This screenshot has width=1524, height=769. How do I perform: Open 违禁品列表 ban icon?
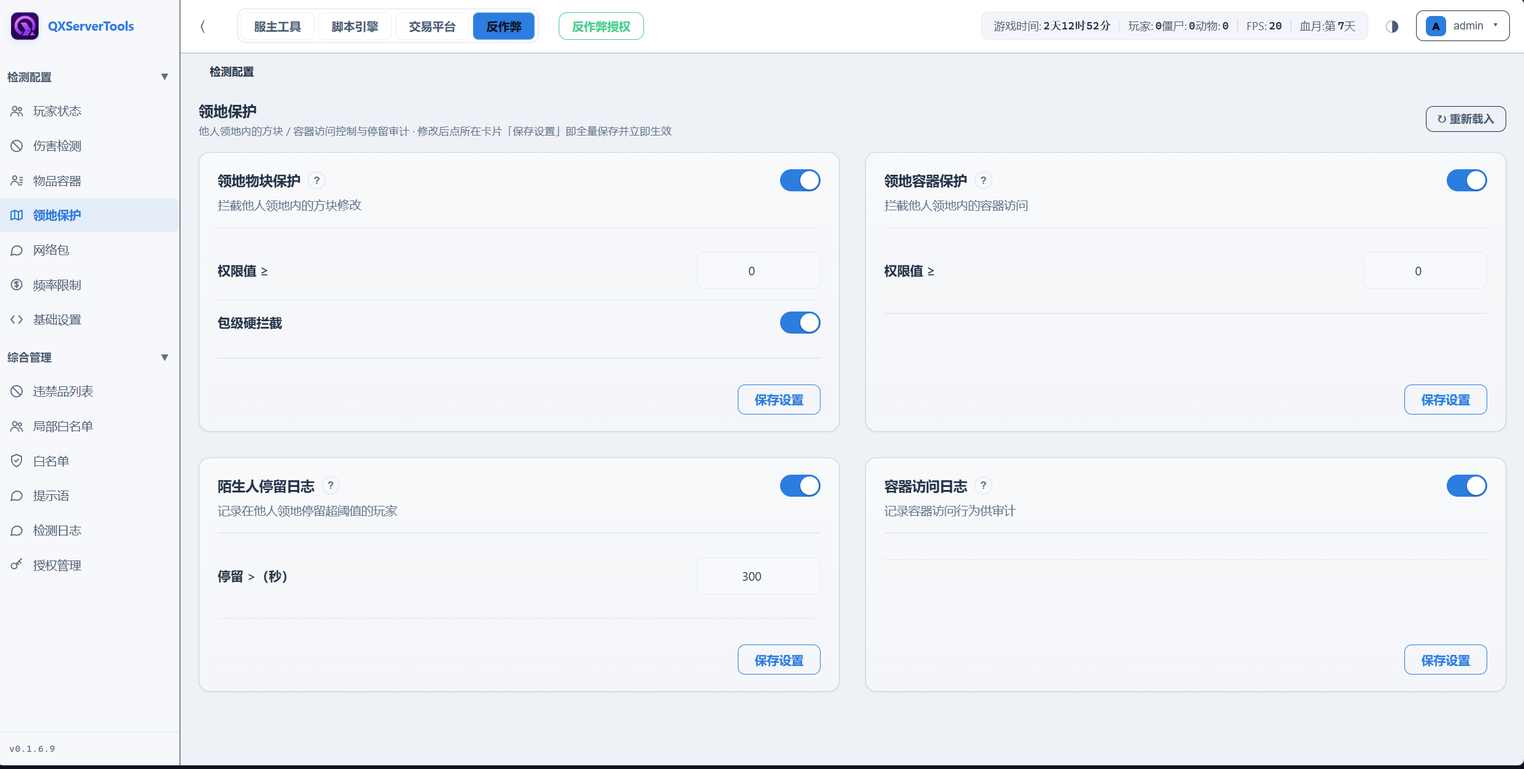17,391
